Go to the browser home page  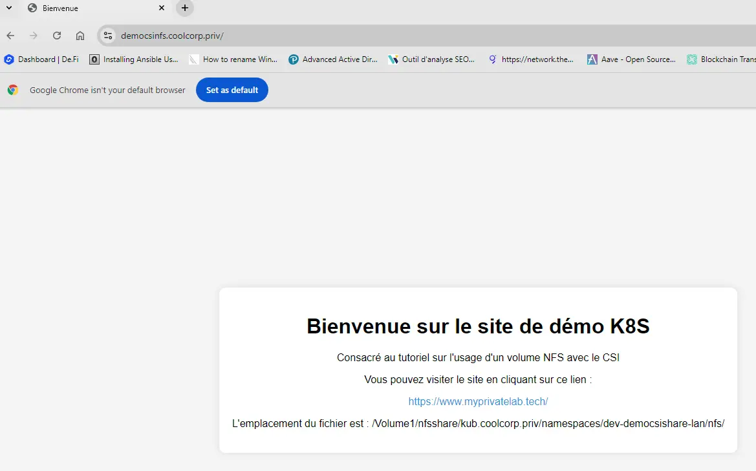point(80,36)
